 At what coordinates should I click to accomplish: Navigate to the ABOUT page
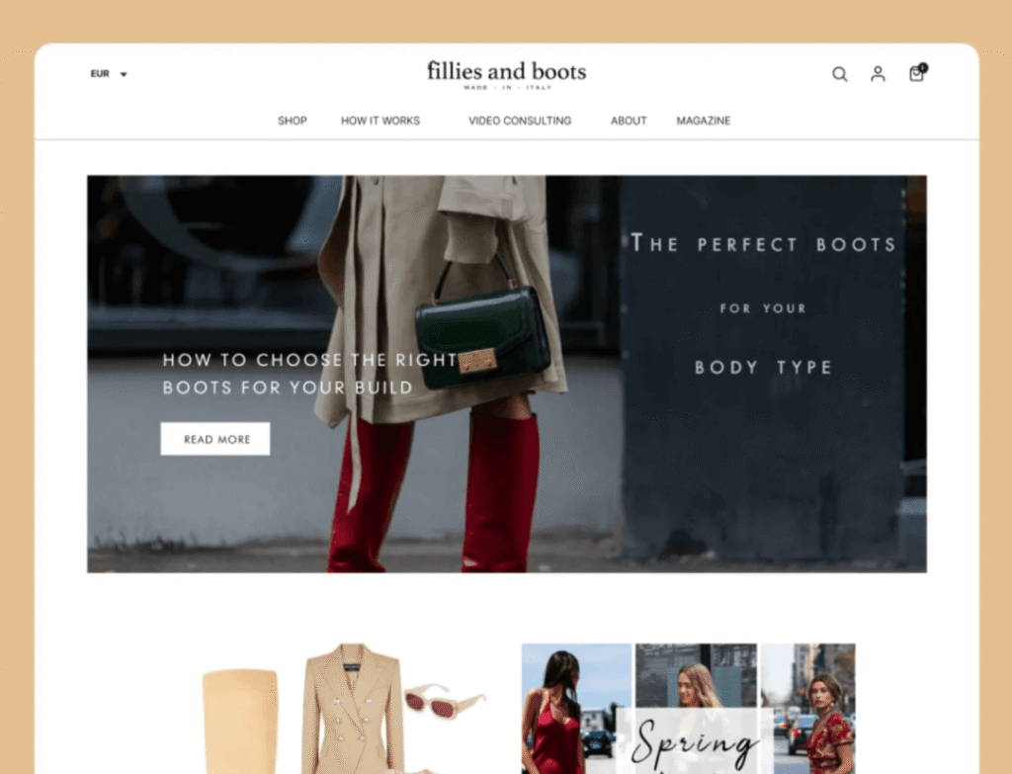point(629,121)
